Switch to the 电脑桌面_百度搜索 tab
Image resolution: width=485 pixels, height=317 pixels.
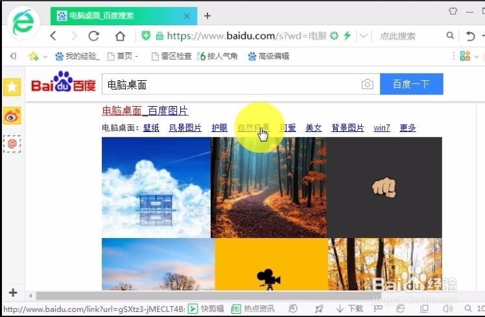click(x=124, y=16)
